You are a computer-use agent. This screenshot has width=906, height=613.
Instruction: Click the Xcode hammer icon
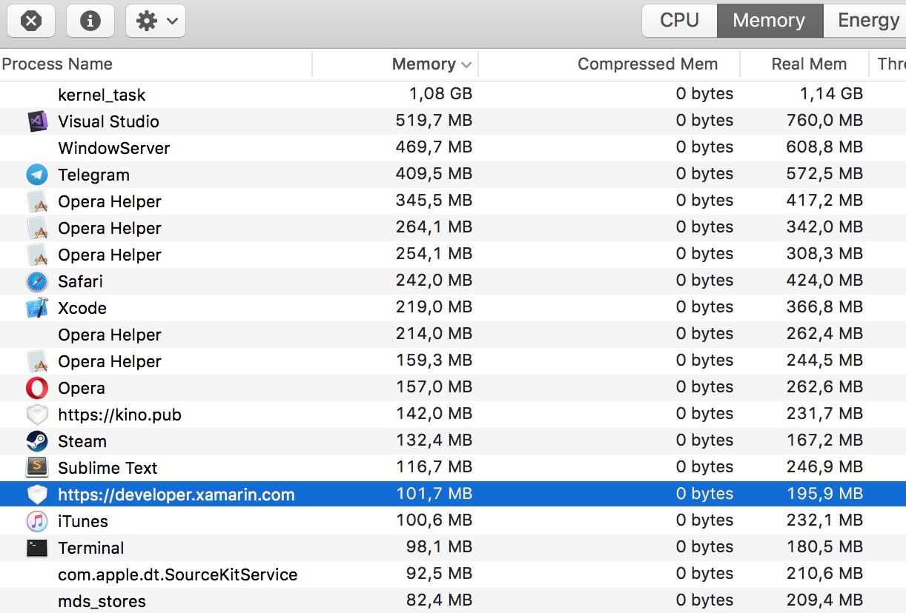coord(37,308)
